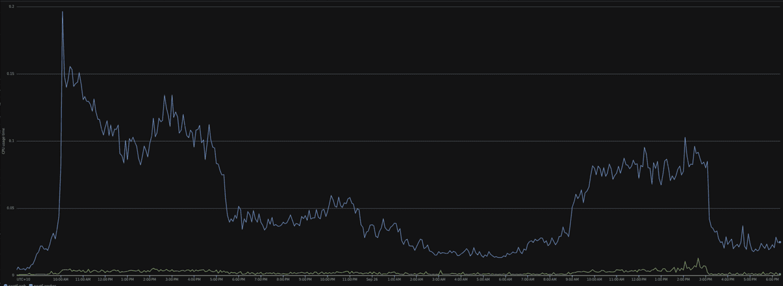Click the 6:00 AM time axis label

505,279
